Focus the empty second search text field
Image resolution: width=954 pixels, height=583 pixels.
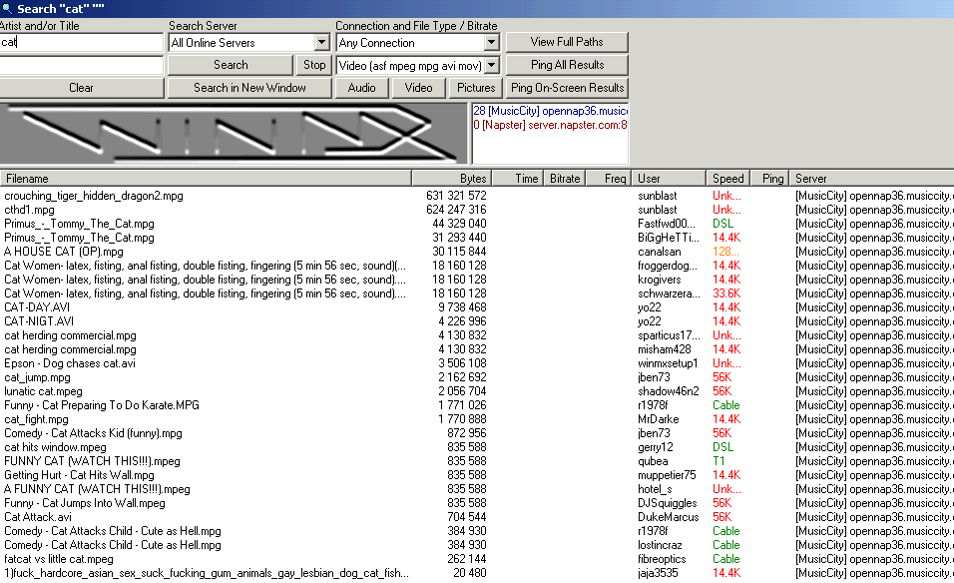81,65
